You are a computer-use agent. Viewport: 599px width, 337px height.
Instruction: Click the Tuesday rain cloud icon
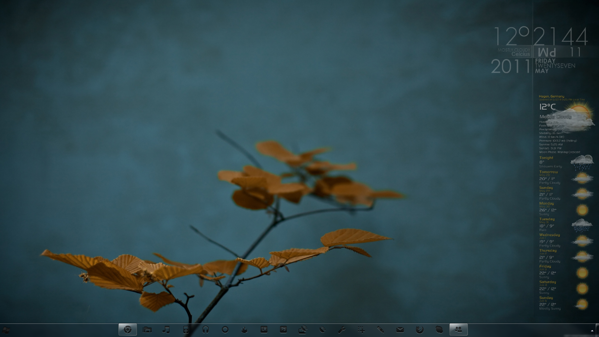(x=582, y=225)
